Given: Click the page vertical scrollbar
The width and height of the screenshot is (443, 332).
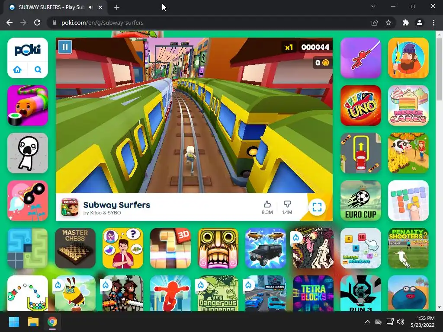Looking at the screenshot, I should 440,69.
